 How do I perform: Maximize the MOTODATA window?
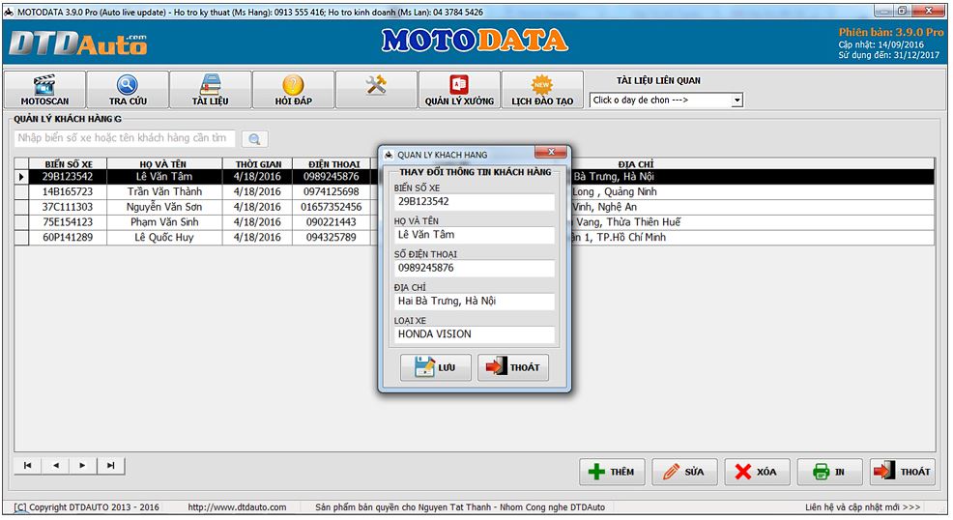click(902, 11)
